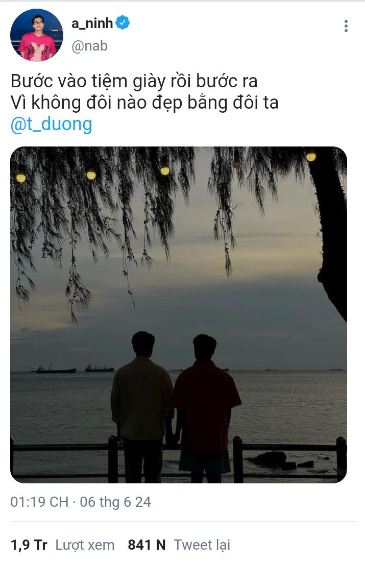Click the 06 thg 6 24 date
Viewport: 365px width, 564px height.
(x=115, y=502)
